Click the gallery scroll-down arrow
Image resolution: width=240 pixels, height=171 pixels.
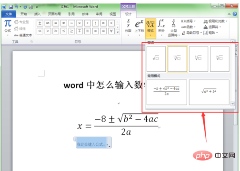click(x=232, y=104)
